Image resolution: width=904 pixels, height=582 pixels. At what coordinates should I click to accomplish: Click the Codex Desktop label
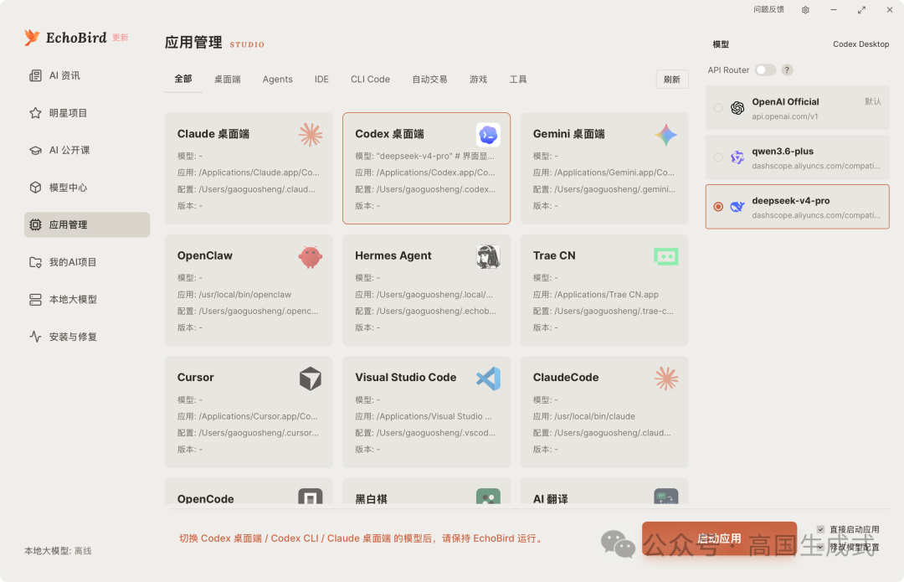coord(860,44)
